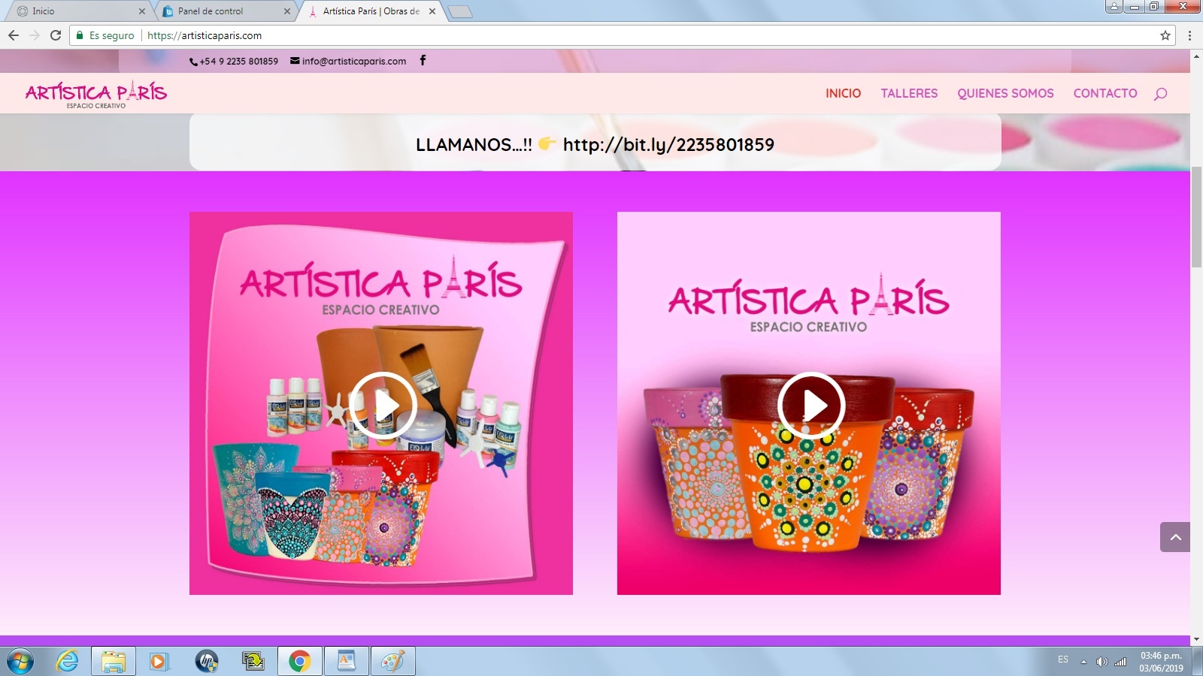Click the ES language indicator

point(1063,659)
